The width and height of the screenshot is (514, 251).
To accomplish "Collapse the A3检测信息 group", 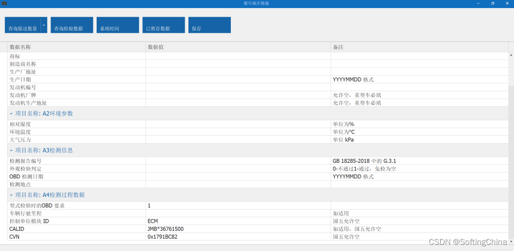I will click(x=11, y=151).
